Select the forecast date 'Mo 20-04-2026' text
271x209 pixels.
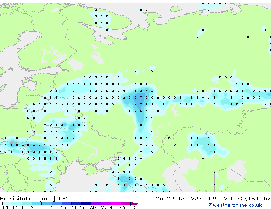coord(180,199)
